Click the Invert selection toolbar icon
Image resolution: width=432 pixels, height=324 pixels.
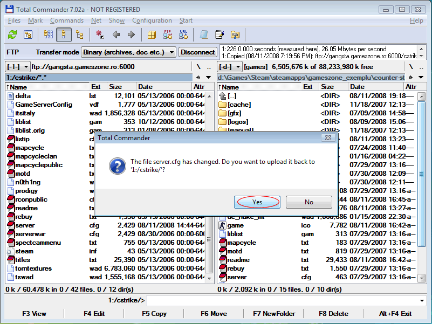coord(99,35)
